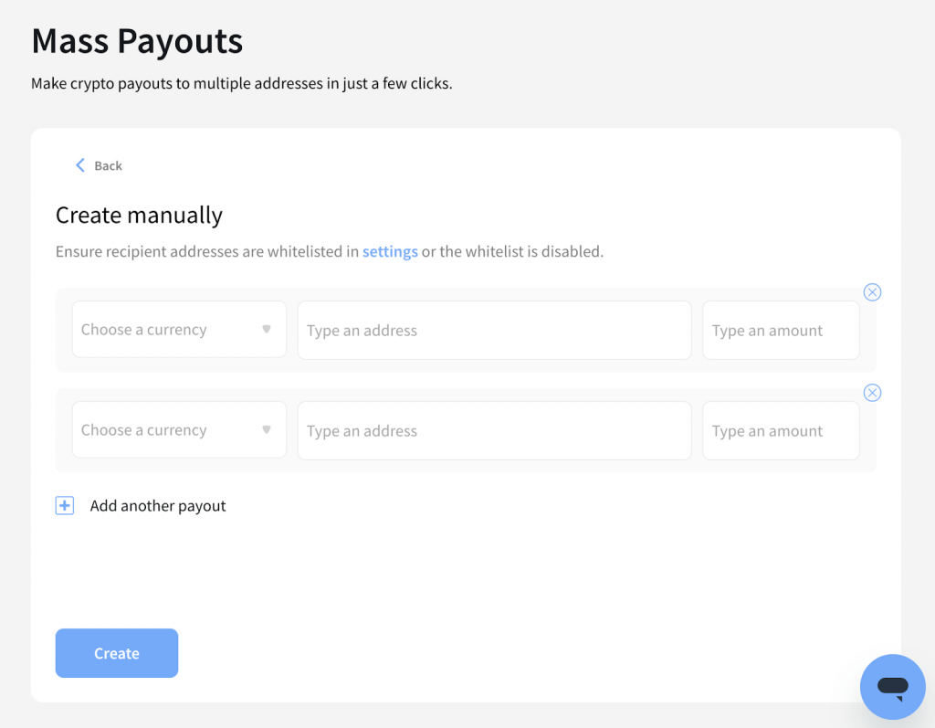Click the payouts description text under heading
Image resolution: width=935 pixels, height=728 pixels.
coord(242,84)
